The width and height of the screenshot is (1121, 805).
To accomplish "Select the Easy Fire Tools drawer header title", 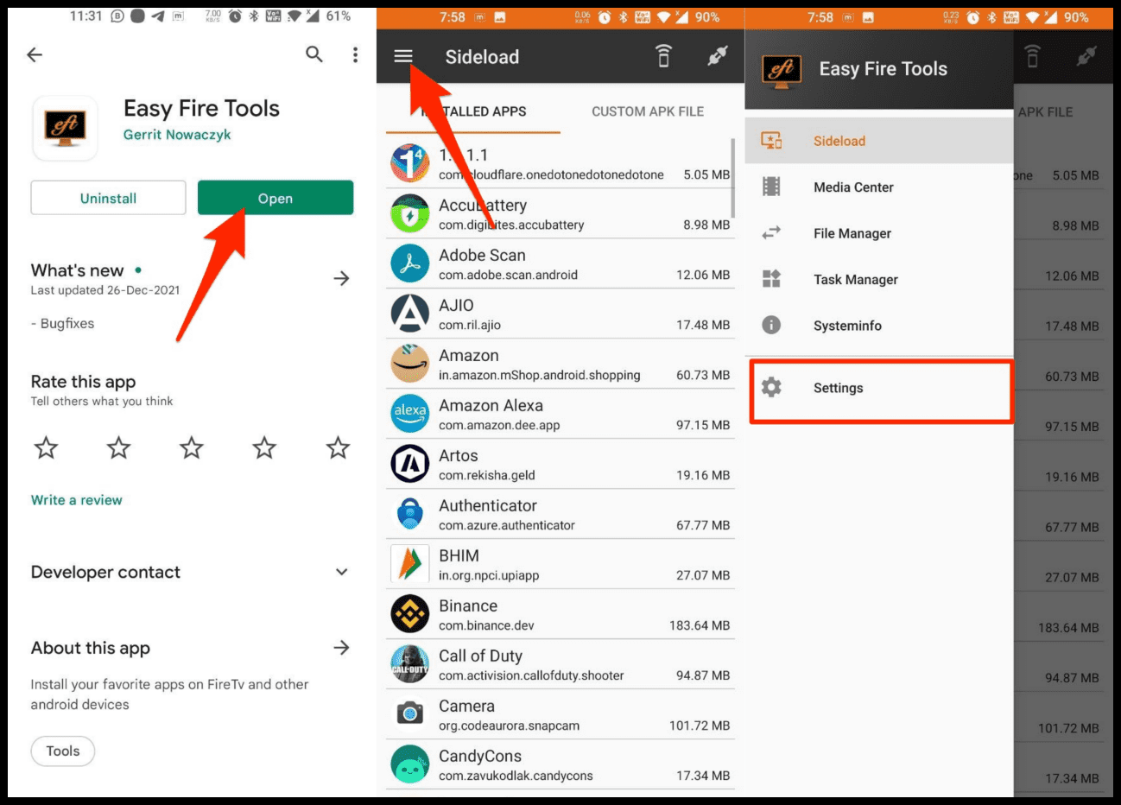I will tap(883, 69).
